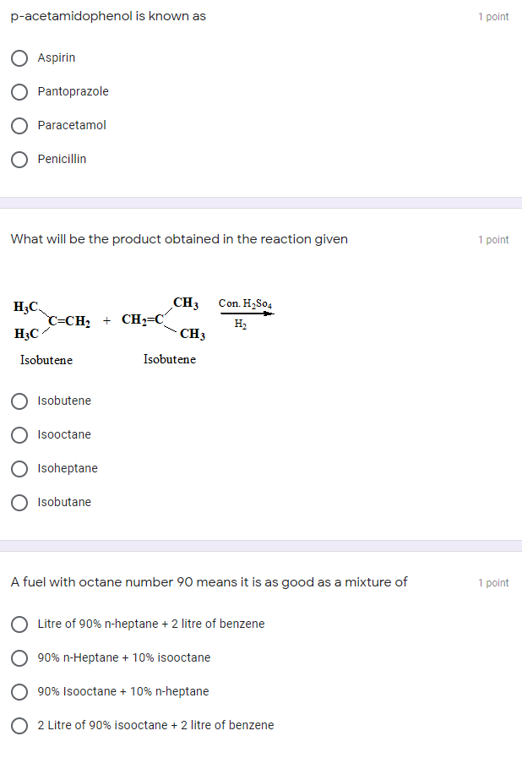Click the Isobutene caption under the structure
Screen dimensions: 522x758
click(46, 360)
